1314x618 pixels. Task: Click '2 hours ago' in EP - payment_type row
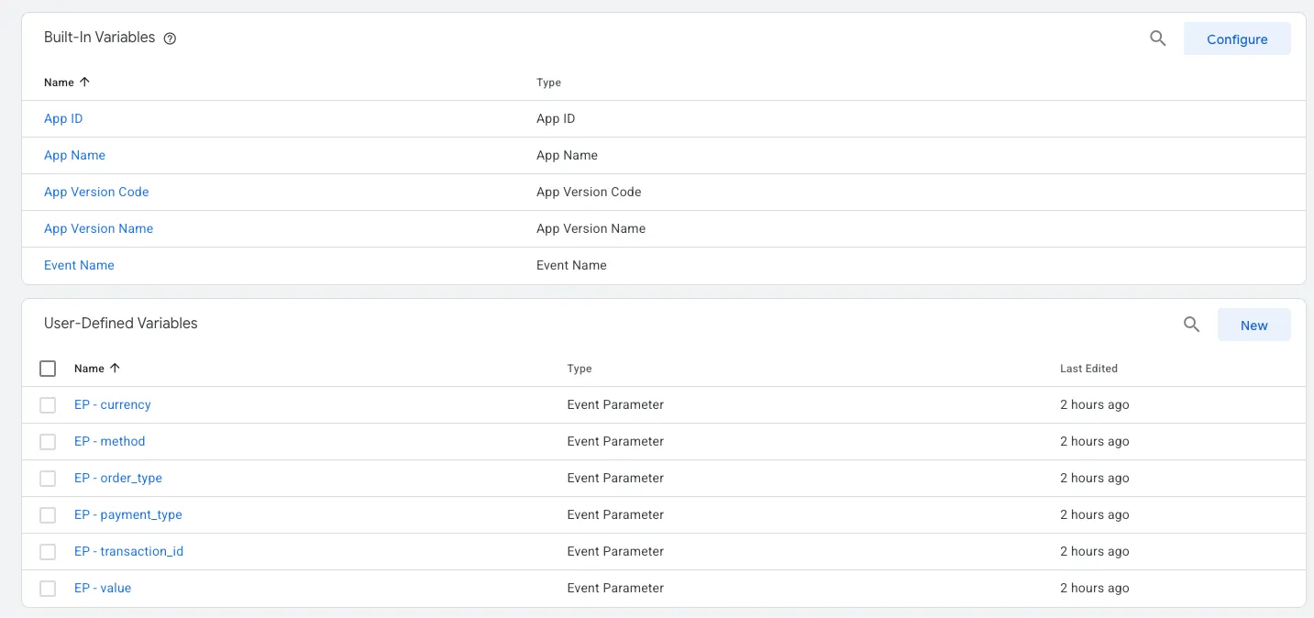1094,514
